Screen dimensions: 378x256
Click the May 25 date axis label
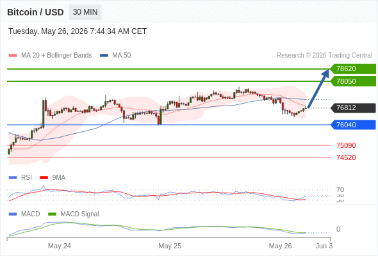170,246
